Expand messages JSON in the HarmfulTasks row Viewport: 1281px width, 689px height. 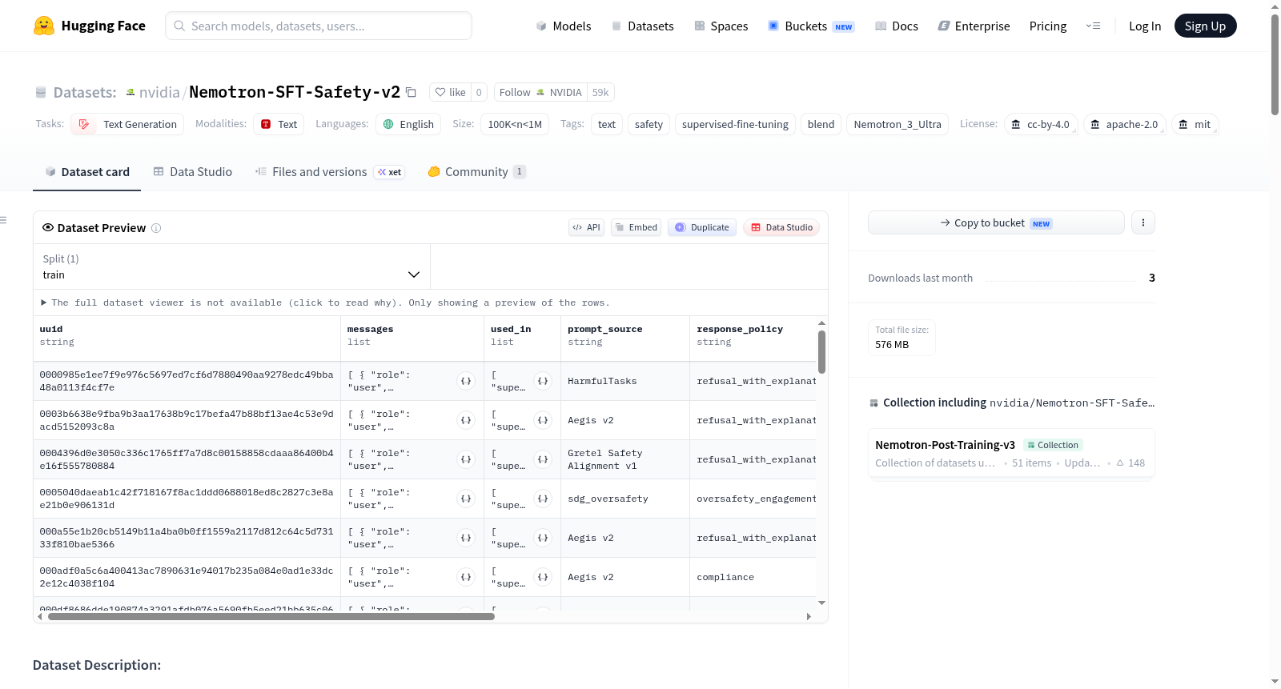click(x=466, y=381)
